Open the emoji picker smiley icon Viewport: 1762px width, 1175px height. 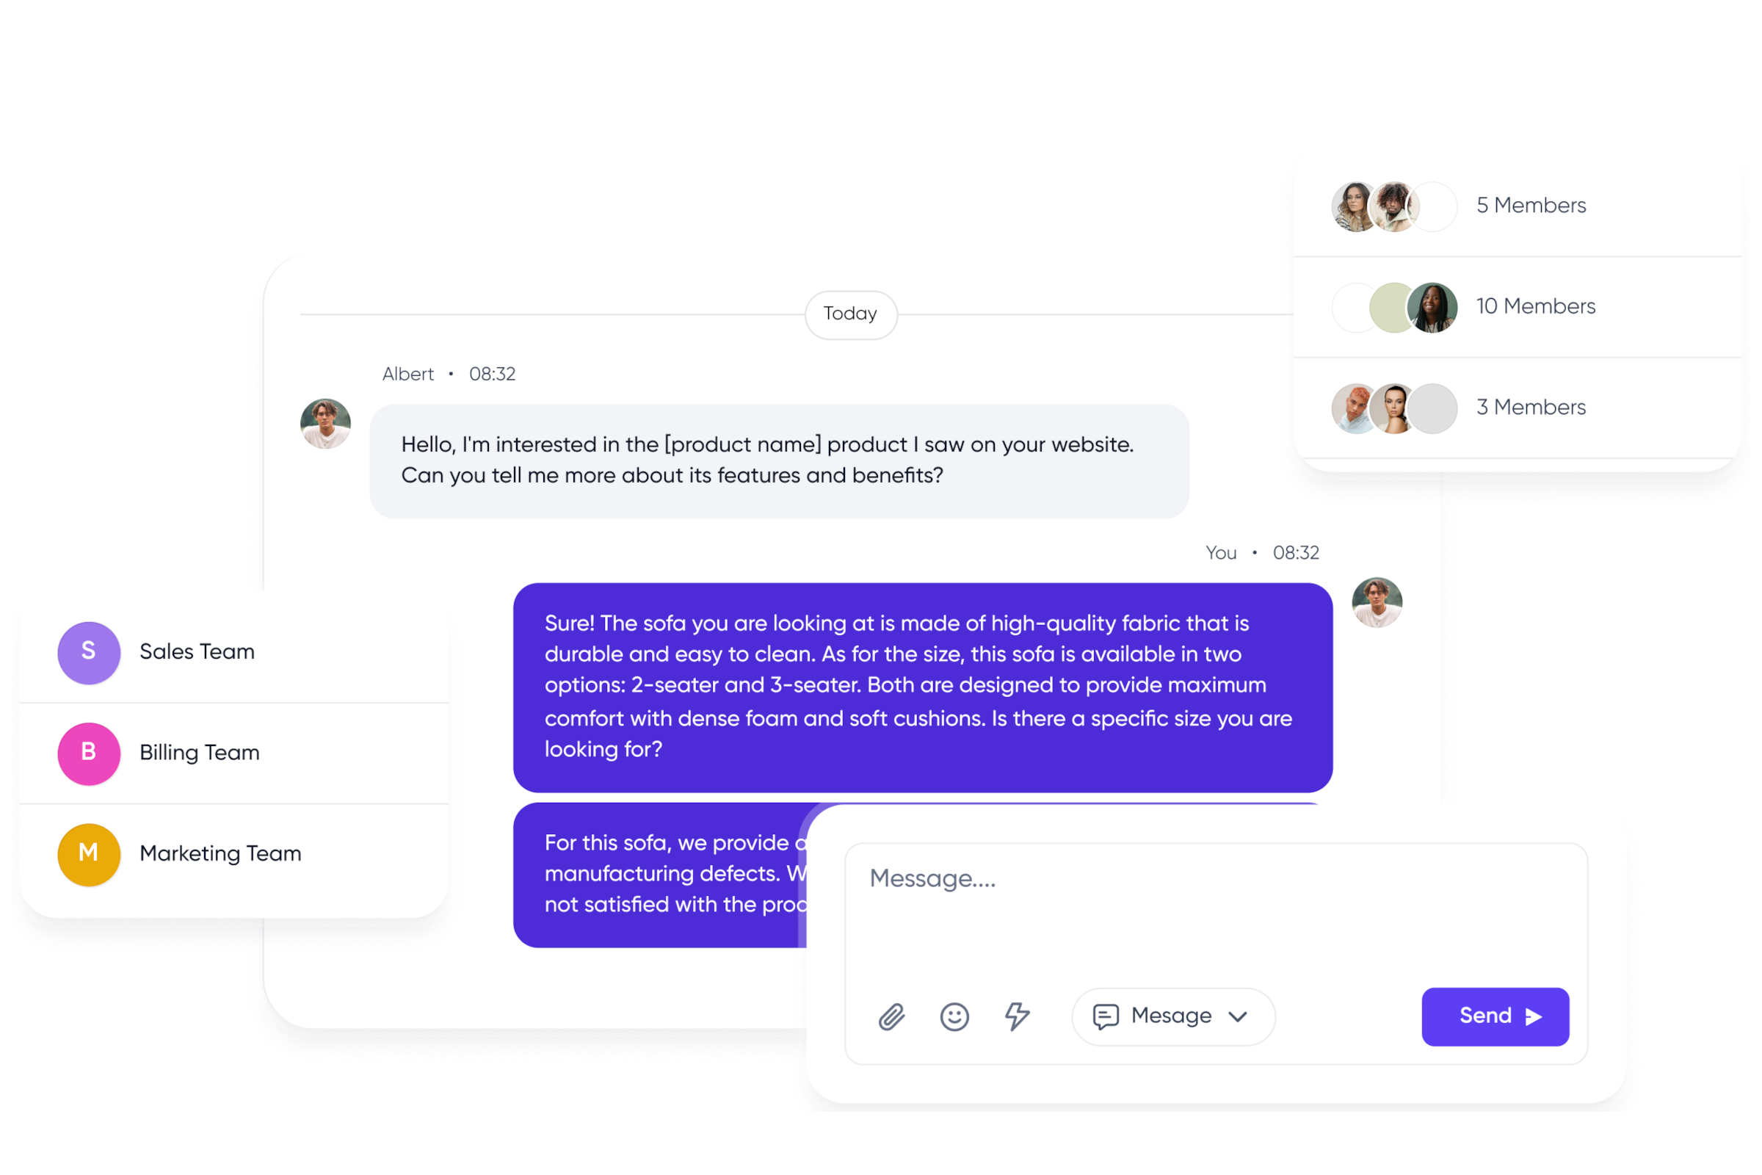(954, 1017)
